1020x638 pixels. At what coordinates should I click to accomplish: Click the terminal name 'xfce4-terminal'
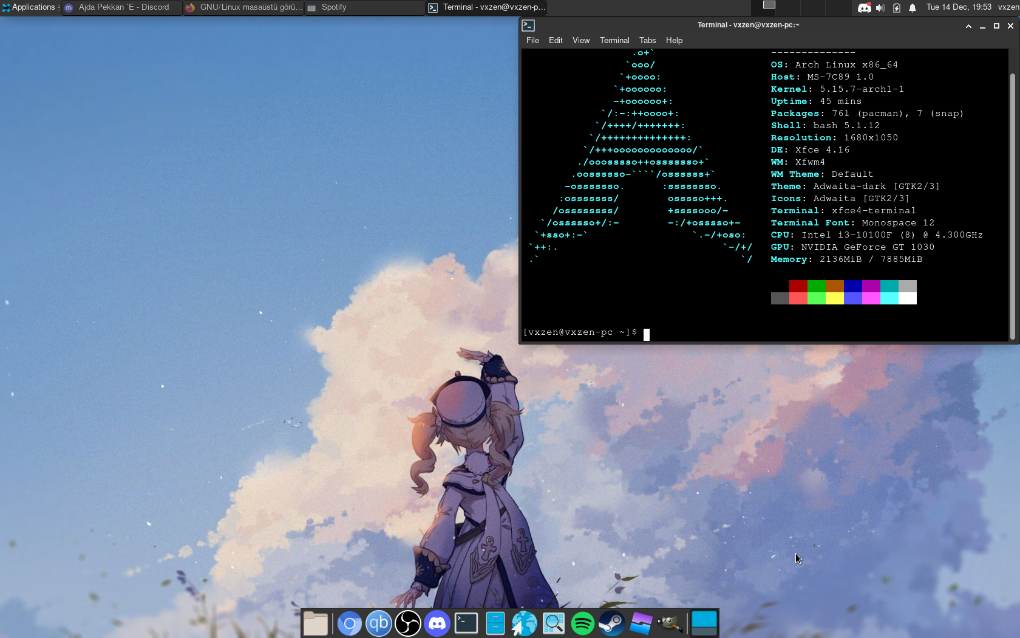coord(874,211)
